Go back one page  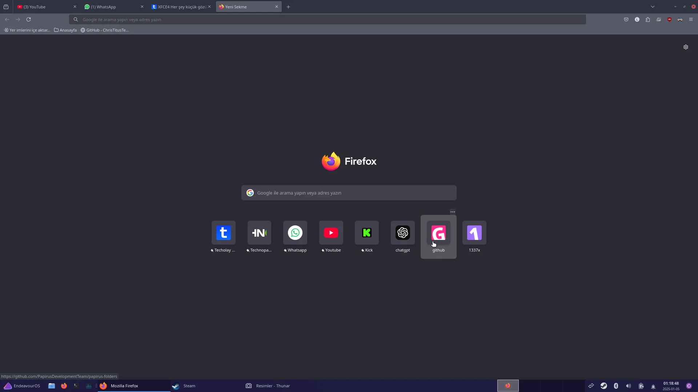click(x=7, y=20)
